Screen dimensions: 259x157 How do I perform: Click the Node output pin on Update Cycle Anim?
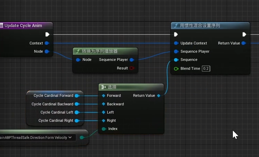[47, 51]
